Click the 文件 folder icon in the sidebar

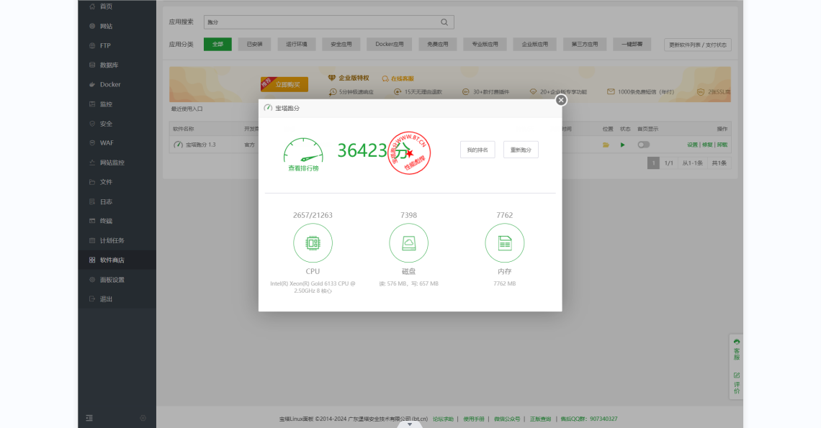pyautogui.click(x=92, y=182)
